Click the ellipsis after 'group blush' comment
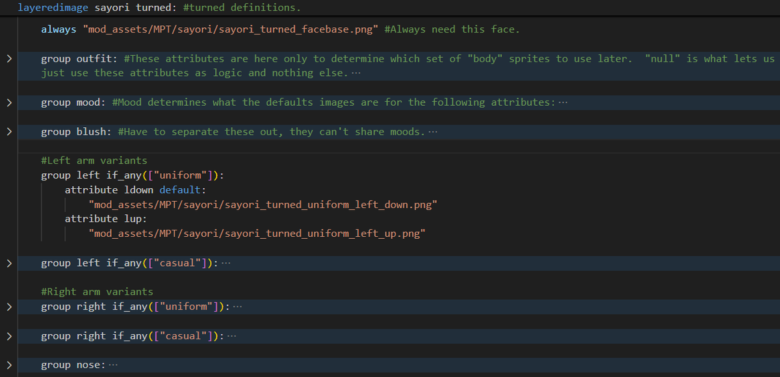The width and height of the screenshot is (780, 377). click(x=434, y=132)
